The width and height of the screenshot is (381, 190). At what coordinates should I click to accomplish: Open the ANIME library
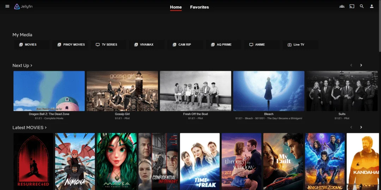262,45
